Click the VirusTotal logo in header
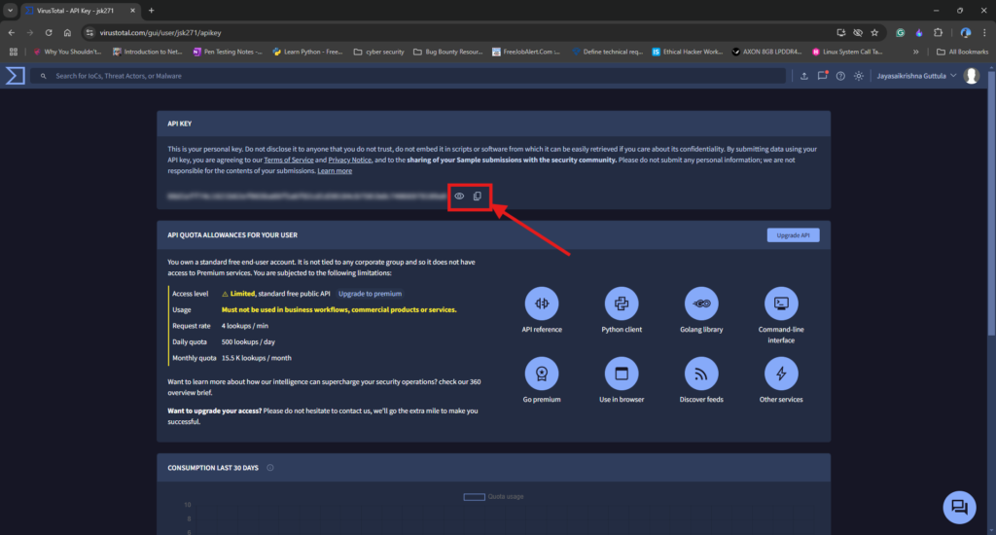 (16, 76)
